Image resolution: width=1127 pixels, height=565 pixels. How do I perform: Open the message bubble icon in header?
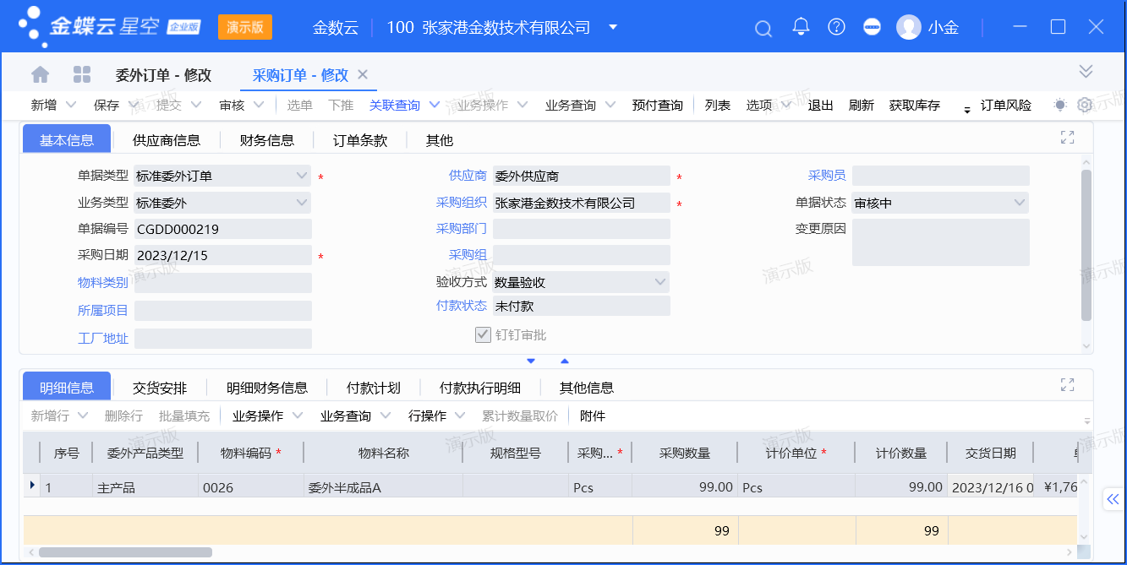(x=872, y=27)
